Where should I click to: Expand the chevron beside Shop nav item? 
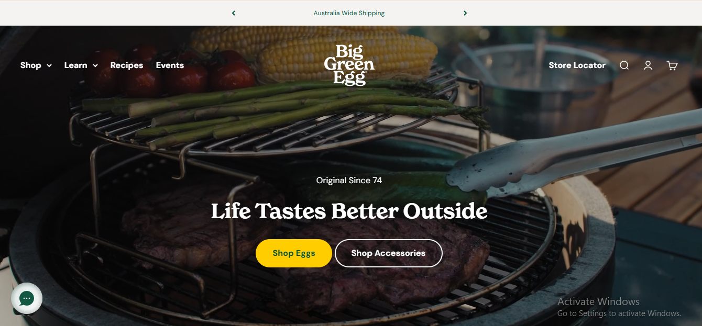coord(49,65)
